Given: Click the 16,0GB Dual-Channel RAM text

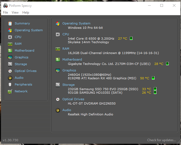Looking at the screenshot, I should (x=113, y=53).
